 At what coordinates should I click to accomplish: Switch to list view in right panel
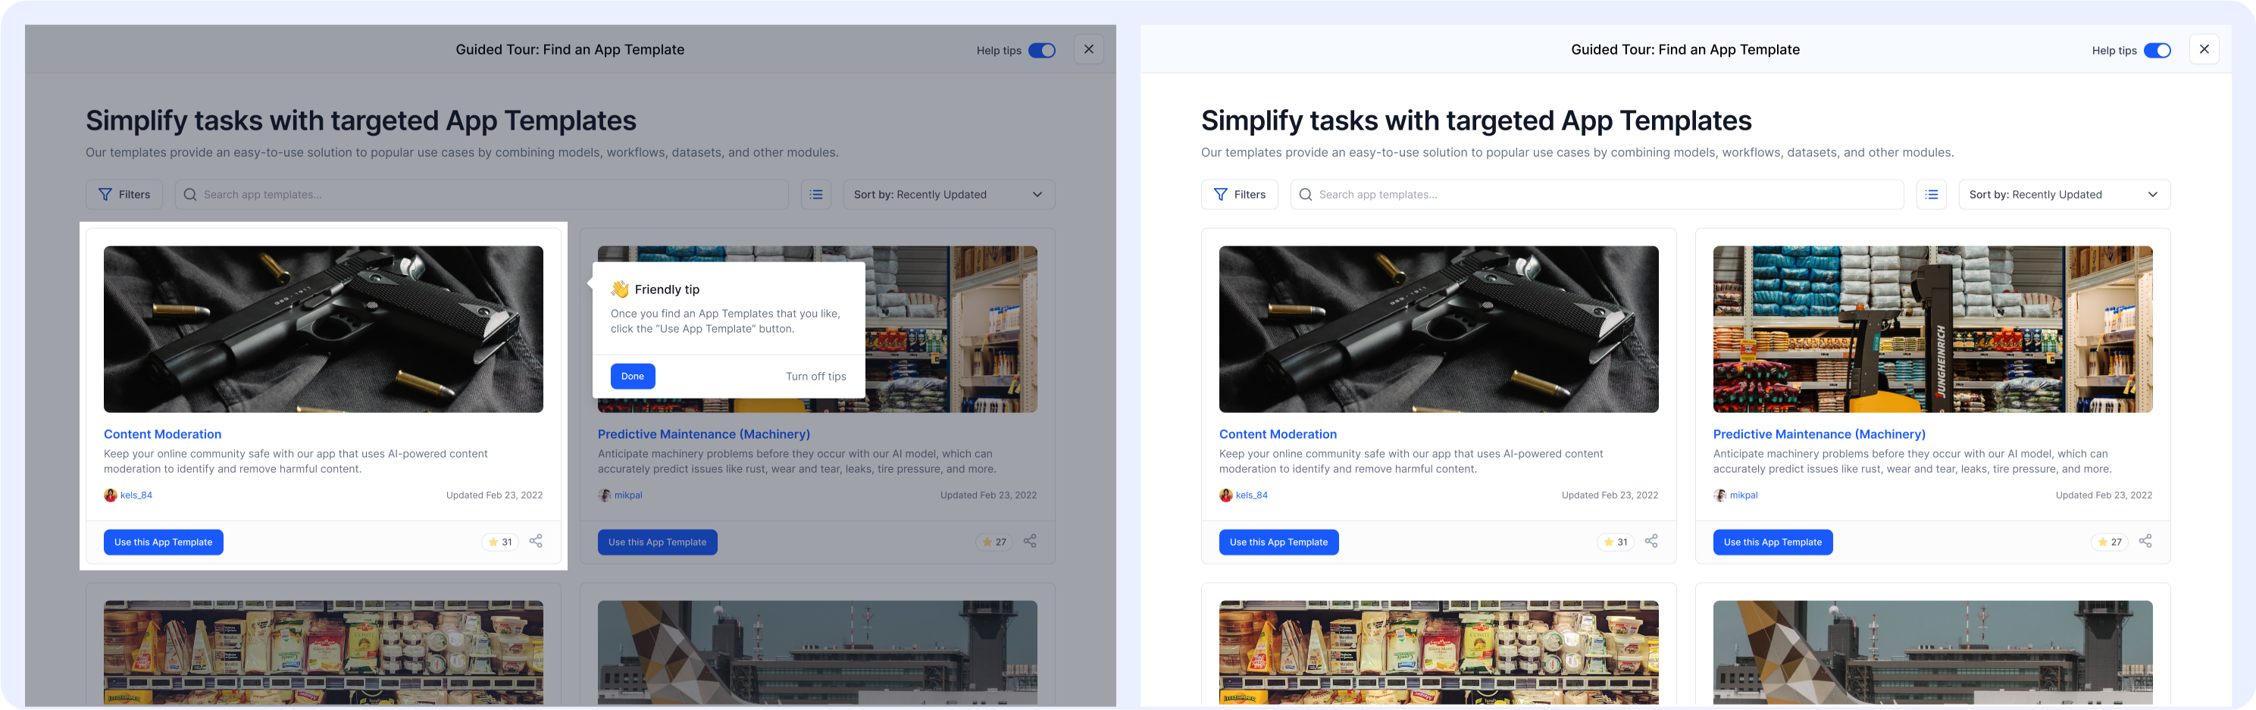point(1932,194)
